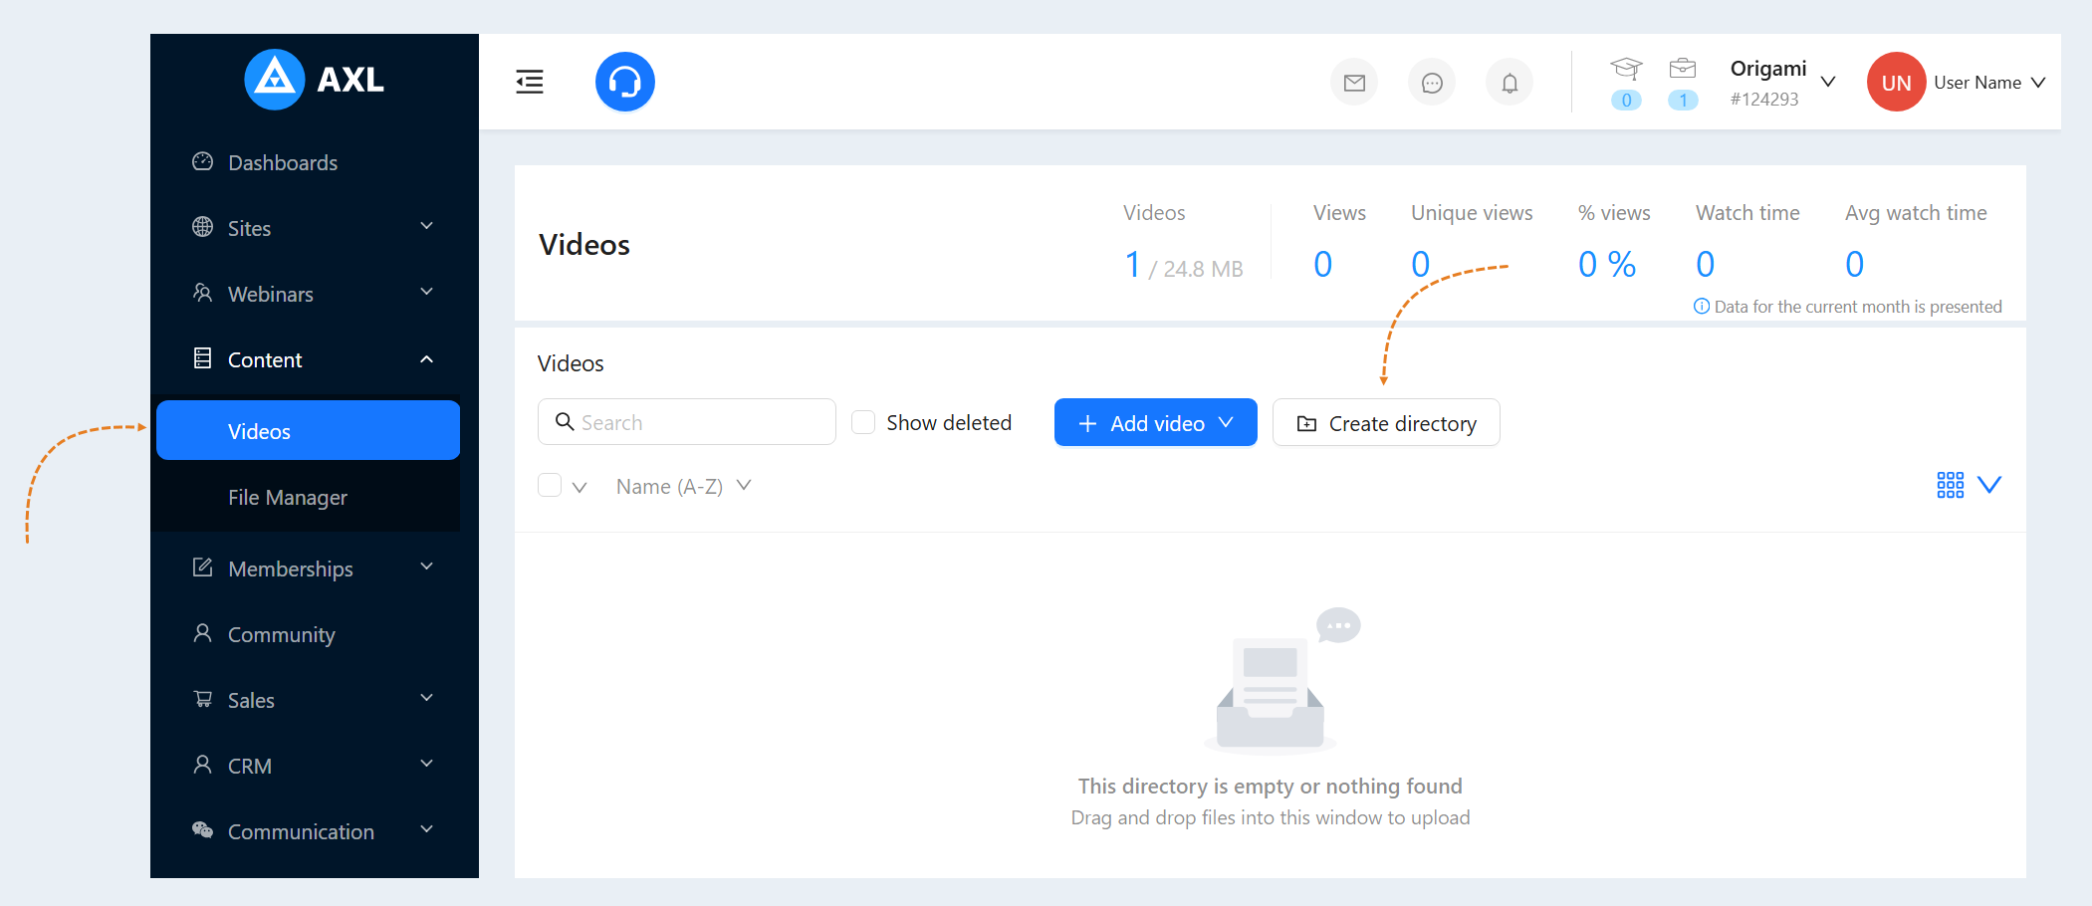Toggle the Show deleted checkbox
2092x906 pixels.
pyautogui.click(x=863, y=422)
